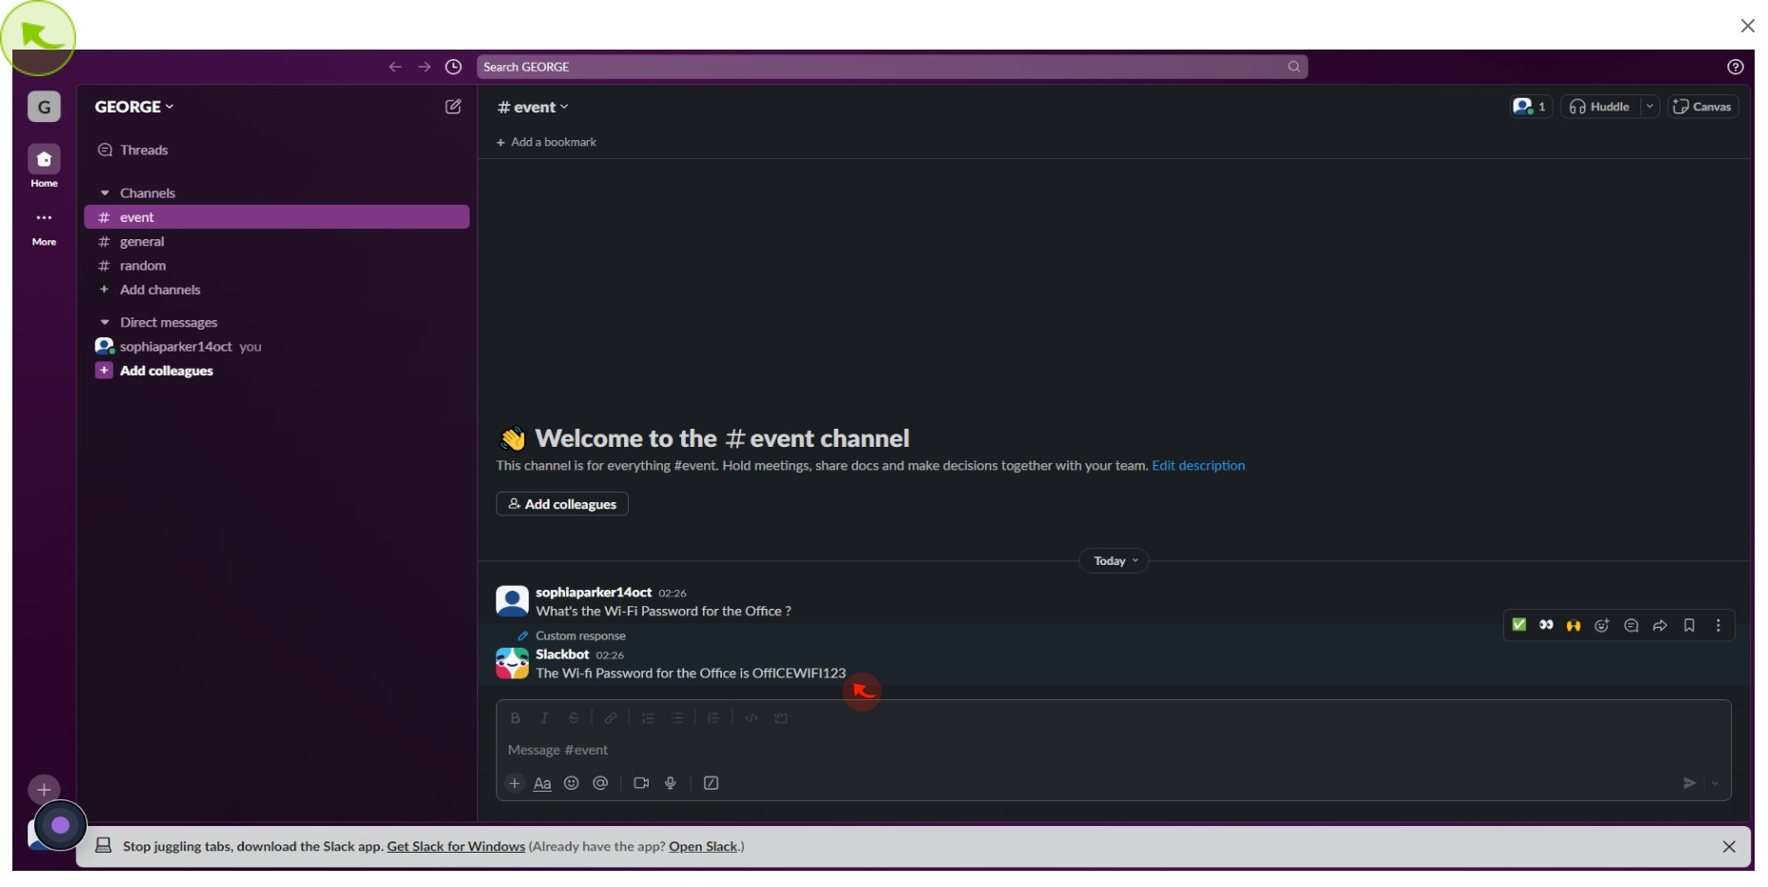This screenshot has width=1768, height=887.
Task: Send the message with arrow button
Action: click(1689, 783)
